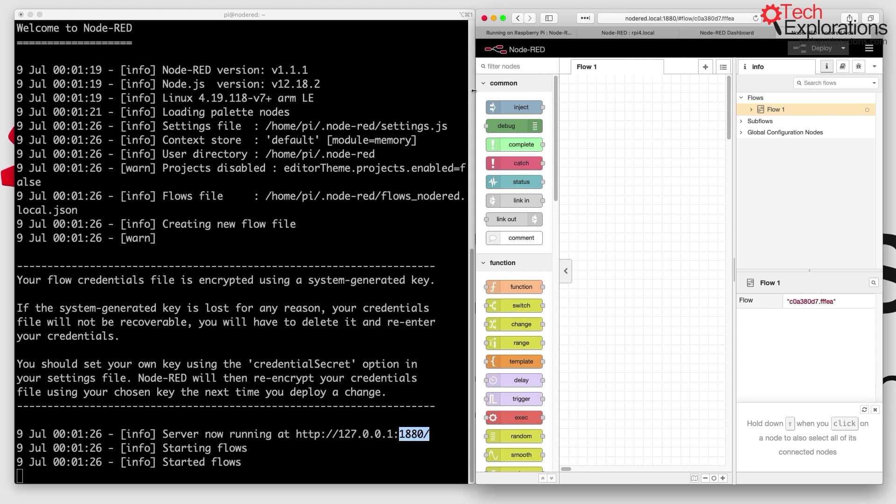Image resolution: width=896 pixels, height=504 pixels.
Task: Select the debug node icon
Action: [x=534, y=126]
